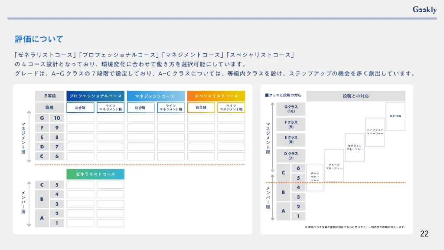
Task: Select the Eクラス (8) cell
Action: [291, 140]
